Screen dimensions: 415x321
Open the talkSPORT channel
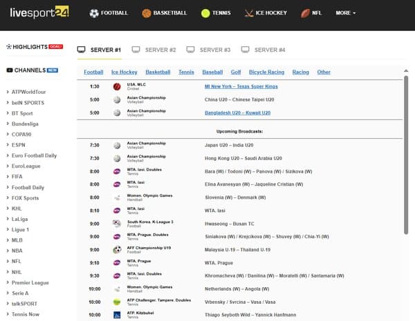tap(24, 304)
